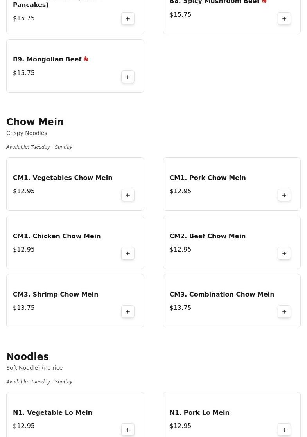Viewport: 307px width, 437px height.
Task: Add N1. Pork Lo Mein to cart
Action: (284, 430)
